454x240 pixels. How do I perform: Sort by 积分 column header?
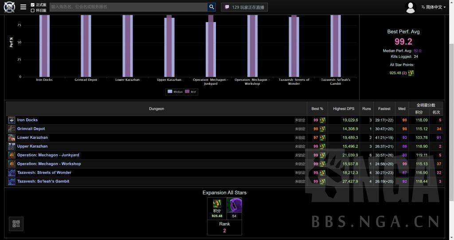coord(419,112)
